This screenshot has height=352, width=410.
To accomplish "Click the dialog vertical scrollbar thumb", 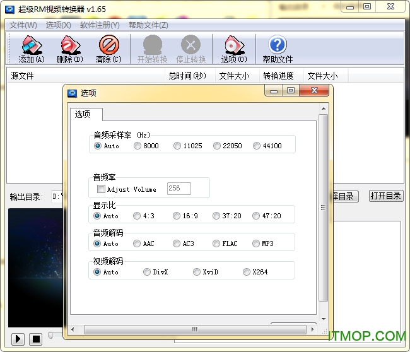I will coord(324,208).
